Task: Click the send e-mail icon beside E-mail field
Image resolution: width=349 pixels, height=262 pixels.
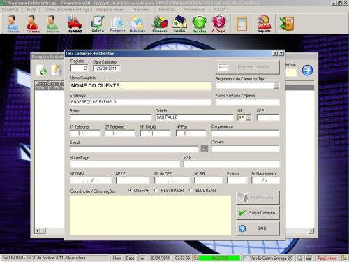Action: pos(205,149)
